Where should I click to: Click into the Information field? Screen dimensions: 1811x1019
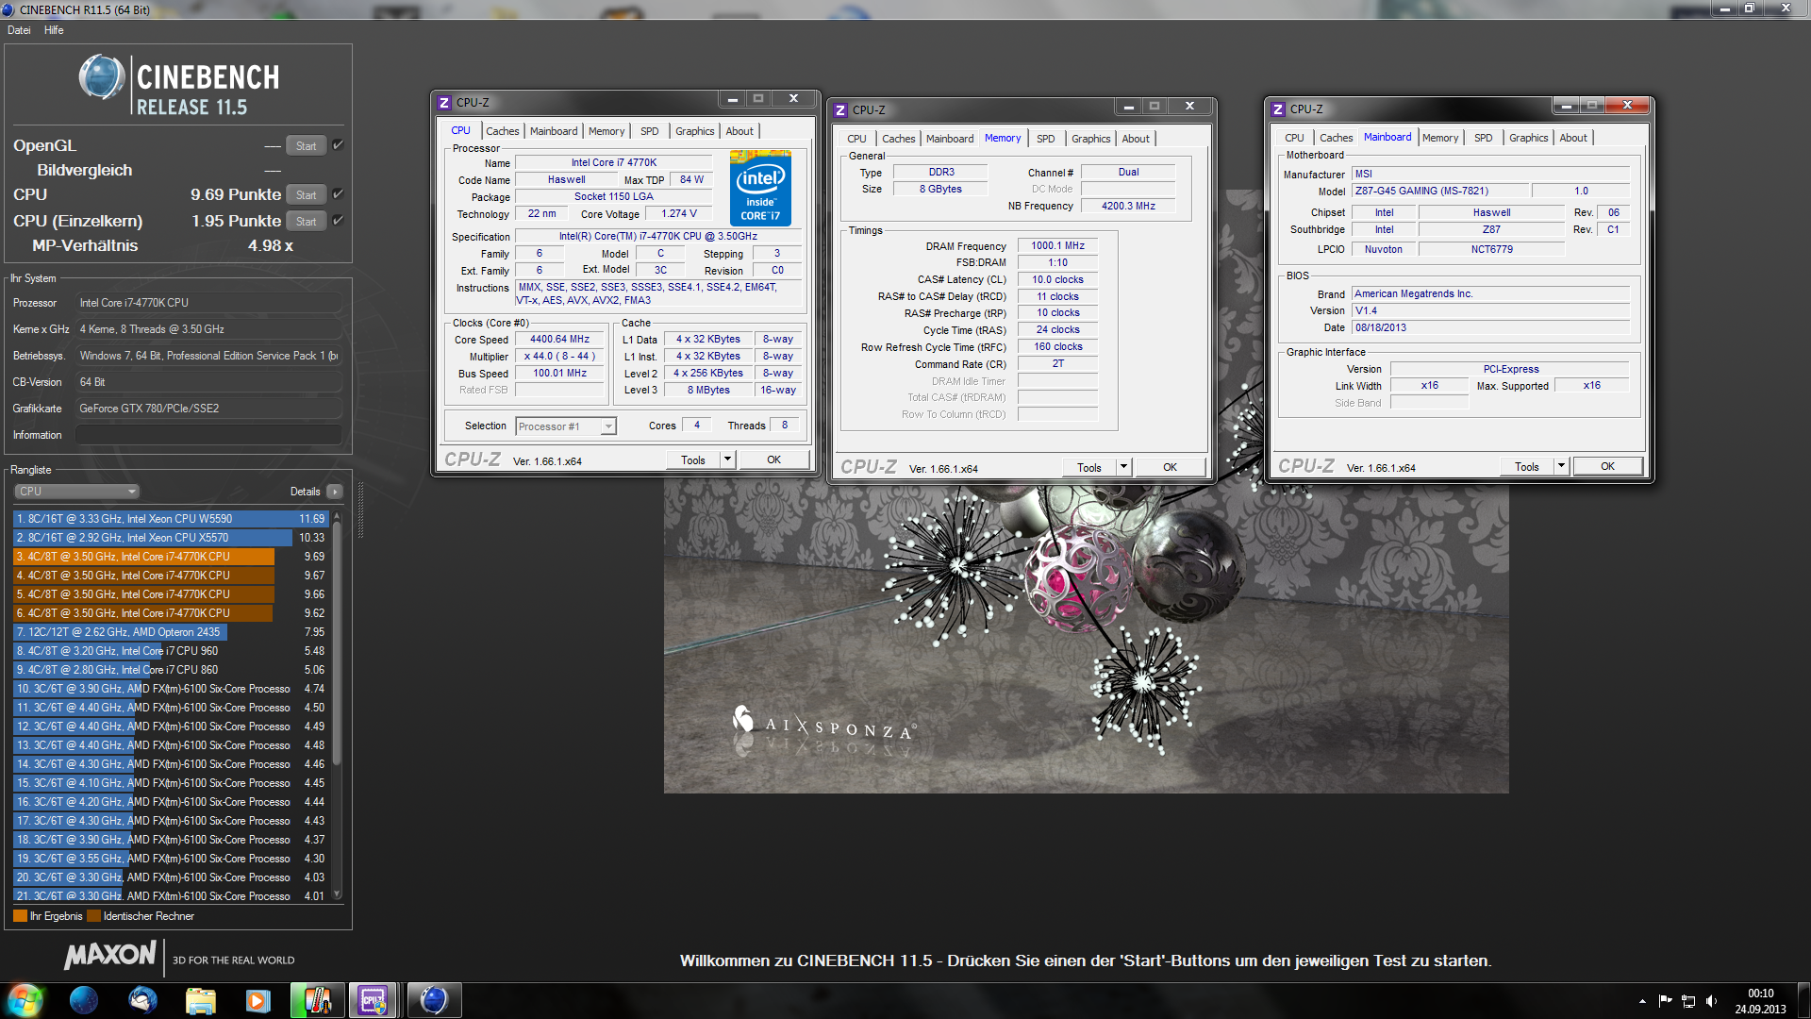[208, 435]
